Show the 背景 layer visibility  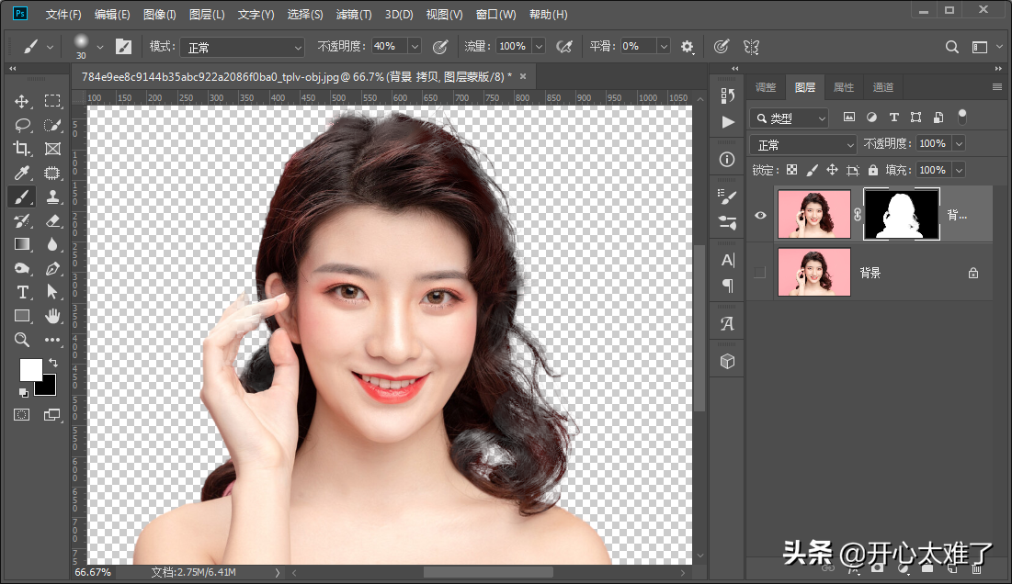click(760, 273)
